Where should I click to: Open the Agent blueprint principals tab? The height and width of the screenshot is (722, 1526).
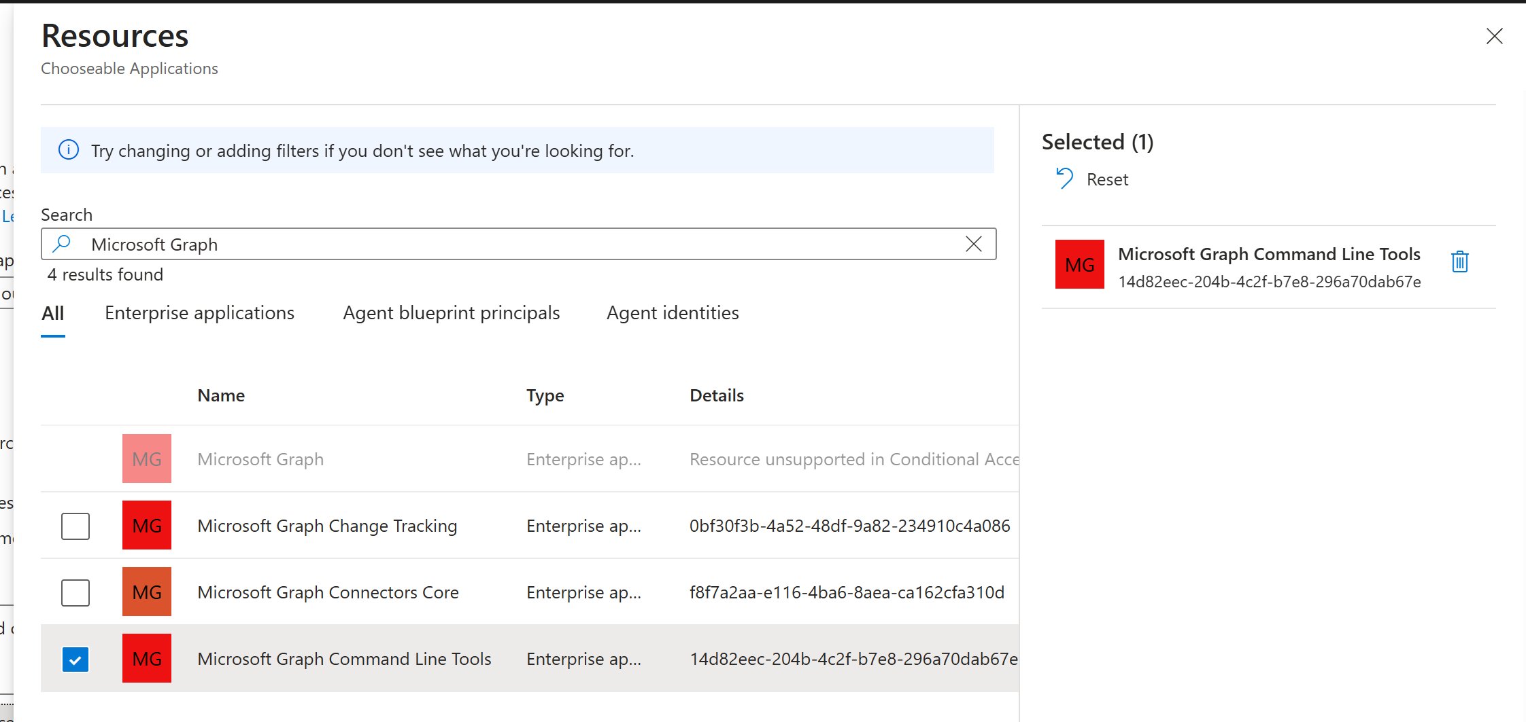point(452,313)
